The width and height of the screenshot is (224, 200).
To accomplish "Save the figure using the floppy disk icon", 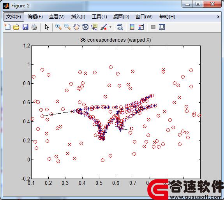I will pyautogui.click(x=25, y=27).
